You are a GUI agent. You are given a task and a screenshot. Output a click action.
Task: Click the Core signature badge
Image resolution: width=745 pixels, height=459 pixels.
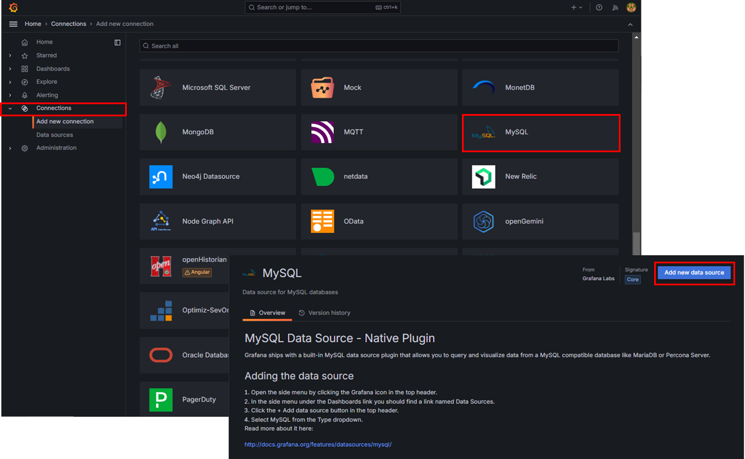[x=633, y=280]
